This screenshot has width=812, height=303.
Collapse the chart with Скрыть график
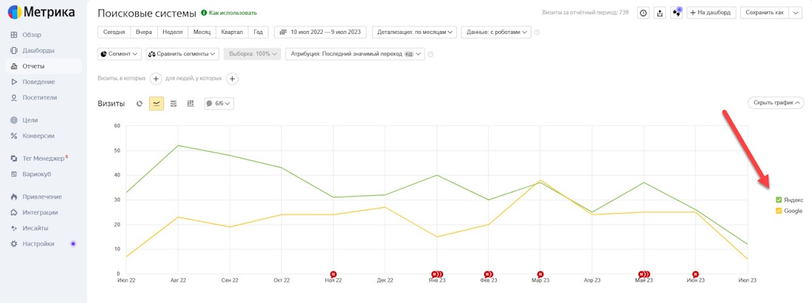775,103
